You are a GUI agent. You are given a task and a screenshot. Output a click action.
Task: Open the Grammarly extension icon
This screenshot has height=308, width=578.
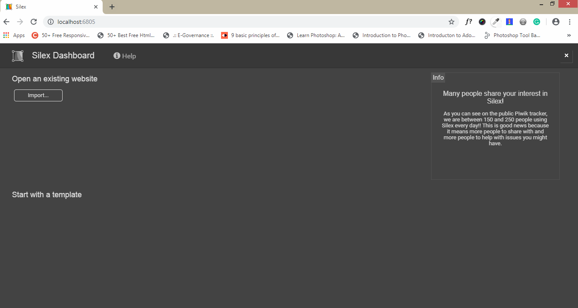536,22
